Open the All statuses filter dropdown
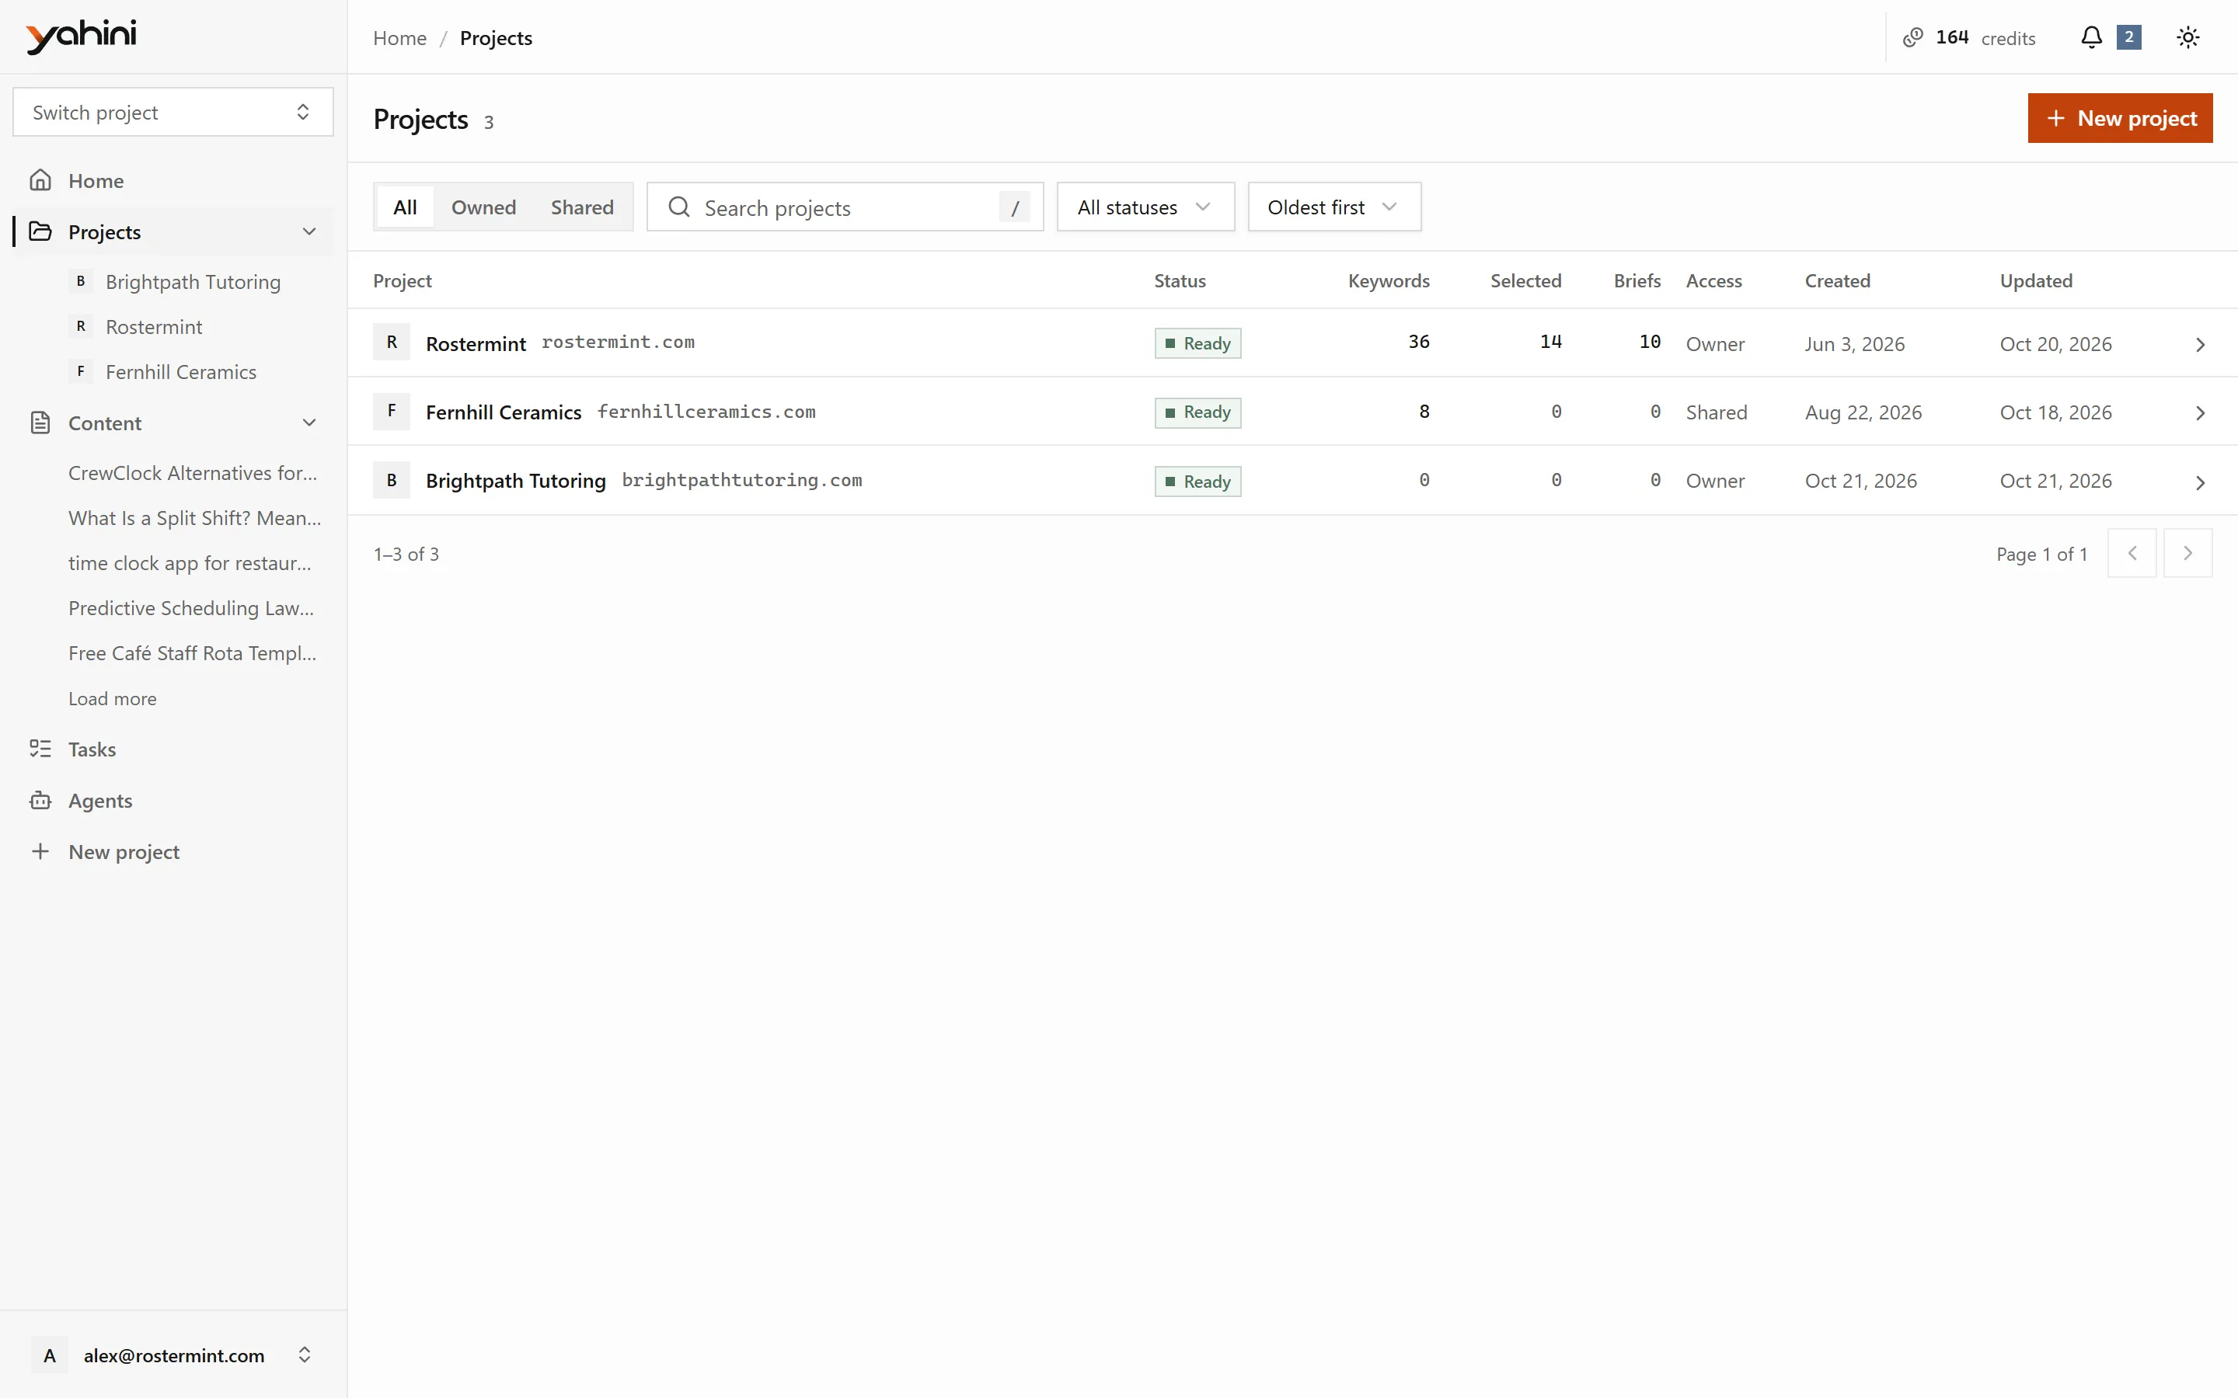2238x1398 pixels. [x=1145, y=207]
